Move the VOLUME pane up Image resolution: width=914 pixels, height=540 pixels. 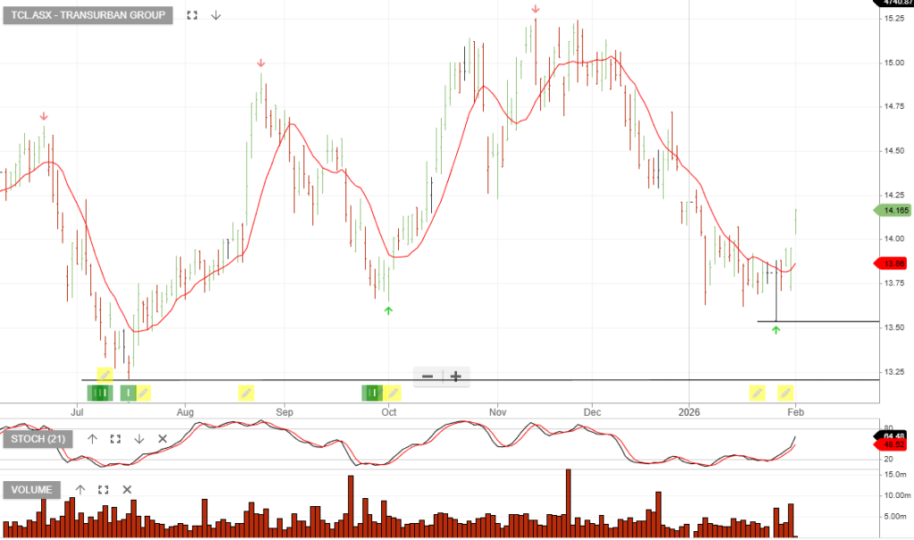(x=80, y=489)
